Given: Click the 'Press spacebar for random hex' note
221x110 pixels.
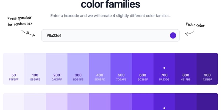Looking at the screenshot, I should pyautogui.click(x=20, y=21).
